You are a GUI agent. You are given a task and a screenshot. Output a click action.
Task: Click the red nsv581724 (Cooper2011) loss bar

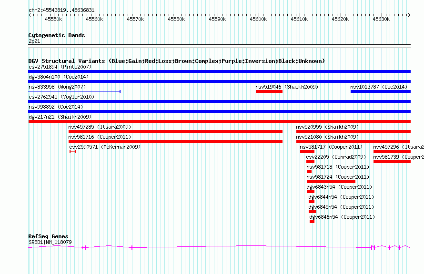[331, 182]
